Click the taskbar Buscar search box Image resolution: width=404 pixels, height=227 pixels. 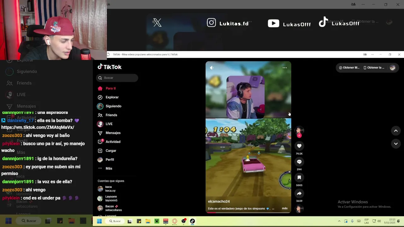[x=115, y=221]
